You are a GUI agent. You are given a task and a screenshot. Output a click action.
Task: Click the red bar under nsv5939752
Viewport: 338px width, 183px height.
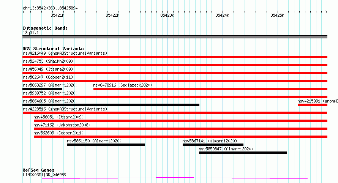point(175,97)
